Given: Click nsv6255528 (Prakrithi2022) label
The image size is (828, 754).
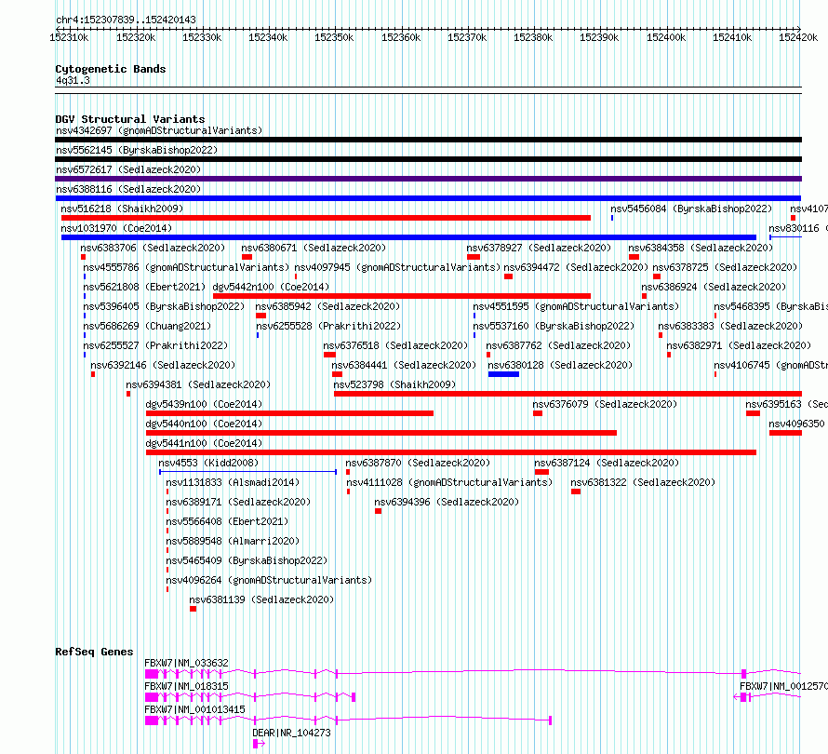Looking at the screenshot, I should [328, 326].
